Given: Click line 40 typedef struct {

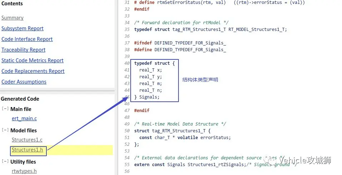Looking at the screenshot, I should [155, 63].
